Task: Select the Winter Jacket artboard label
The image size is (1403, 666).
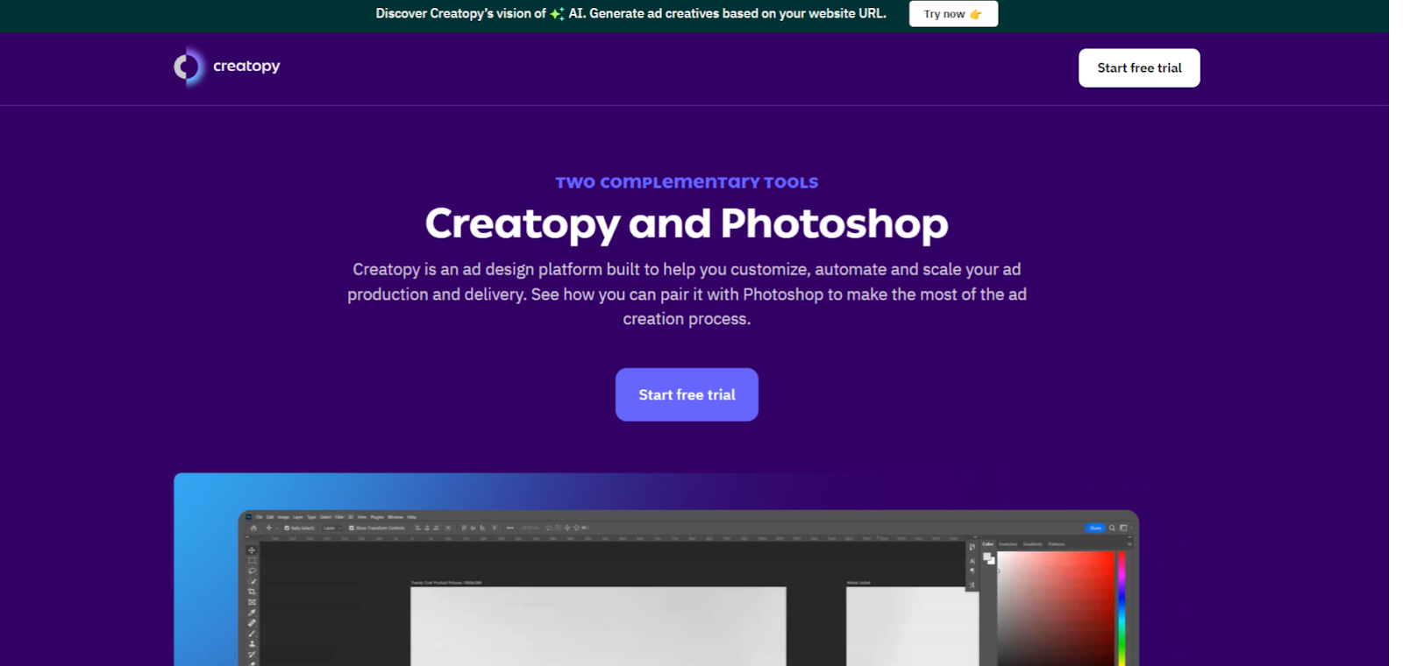Action: click(858, 583)
